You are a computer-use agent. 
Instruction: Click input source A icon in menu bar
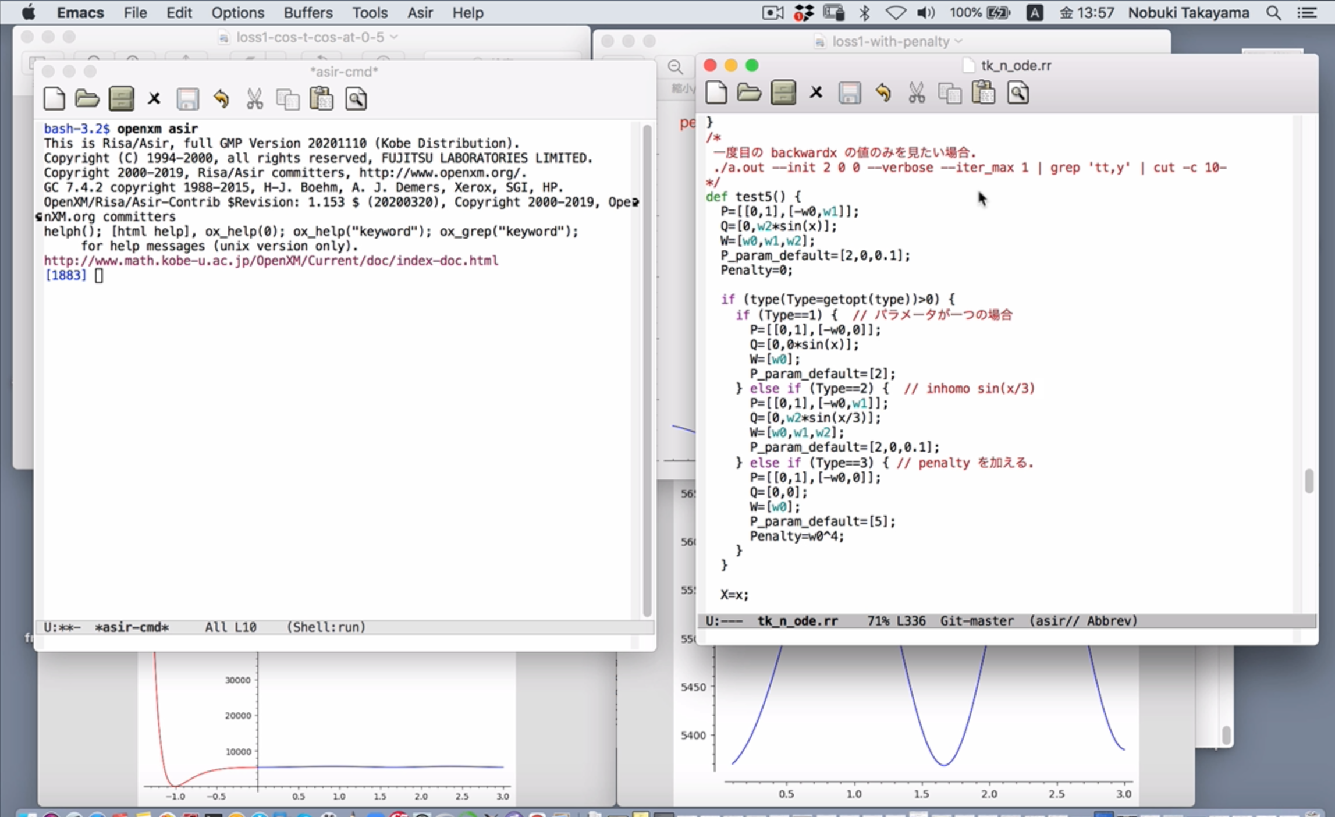[1034, 13]
